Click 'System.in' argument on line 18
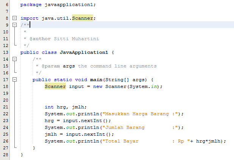 coord(143,87)
